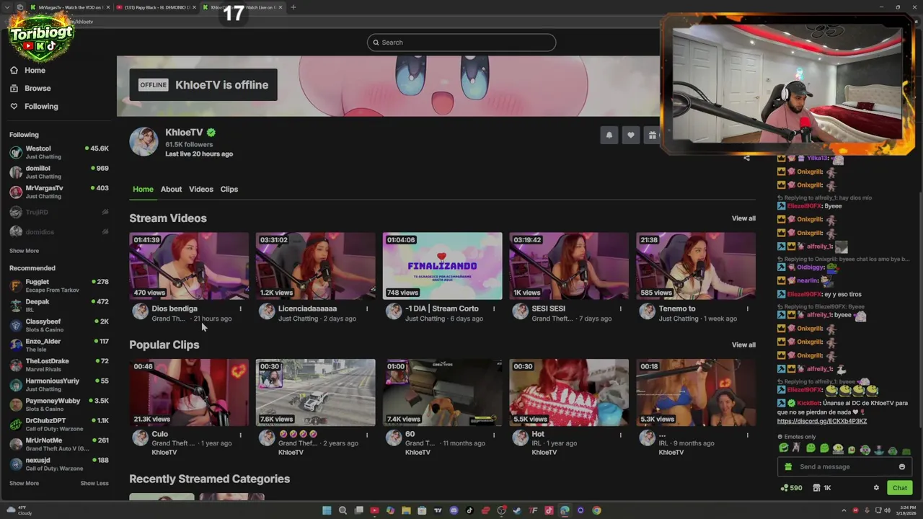Screen dimensions: 923x519
Task: Open Discord from the taskbar
Action: point(454,510)
